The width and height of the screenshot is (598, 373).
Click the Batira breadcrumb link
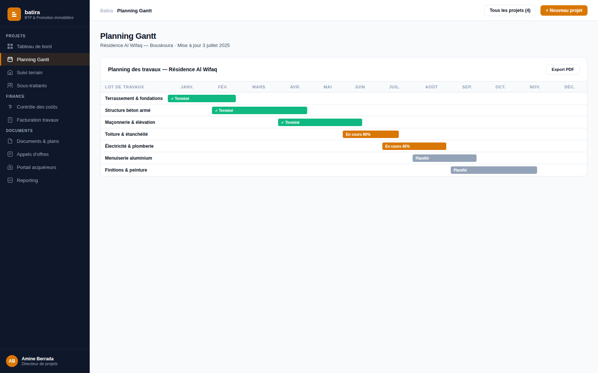coord(107,11)
